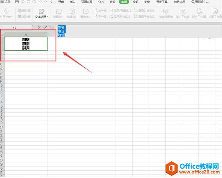Click the Save icon in quick toolbar

(x=17, y=2)
